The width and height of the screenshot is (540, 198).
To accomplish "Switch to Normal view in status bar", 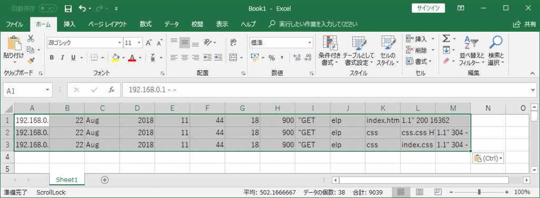I will click(401, 192).
